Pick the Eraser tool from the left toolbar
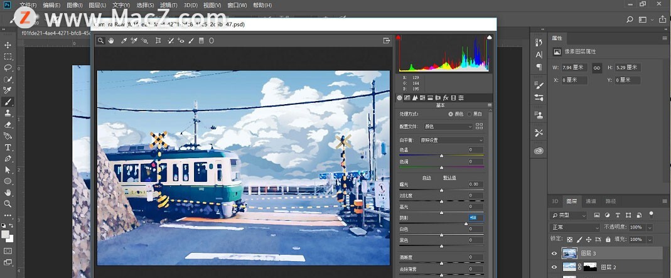This screenshot has height=278, width=671. pos(8,125)
